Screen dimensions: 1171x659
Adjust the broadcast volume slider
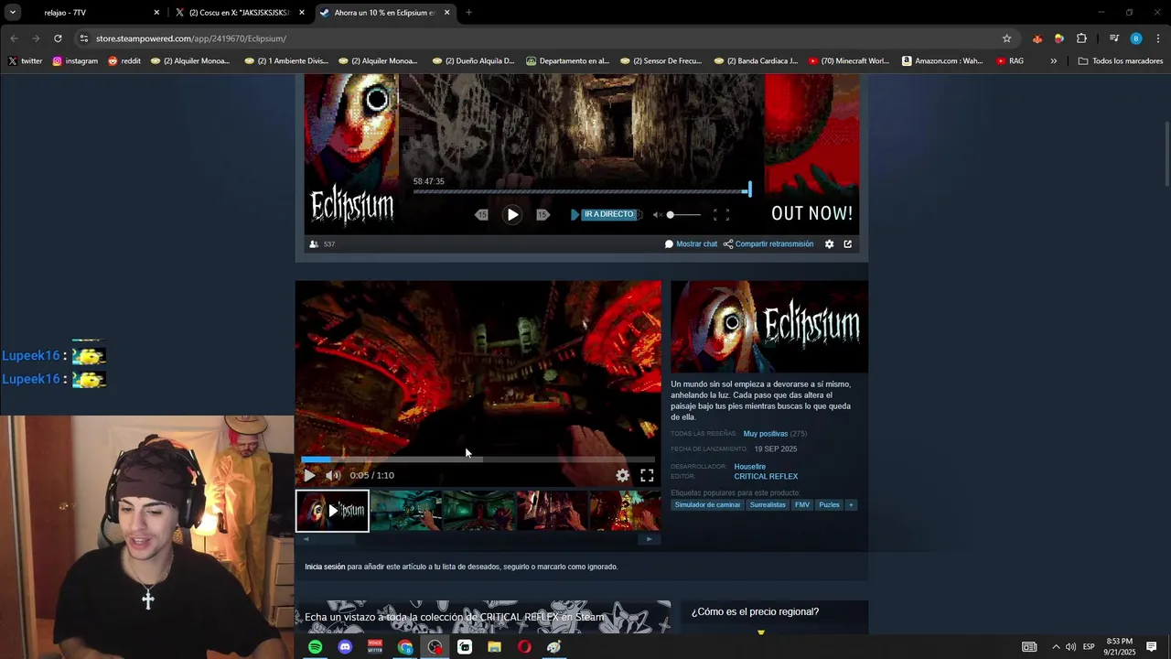[683, 214]
